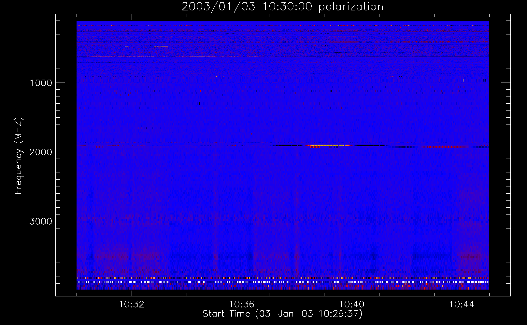
Task: Click the 10:36 time tick label
Action: 242,305
